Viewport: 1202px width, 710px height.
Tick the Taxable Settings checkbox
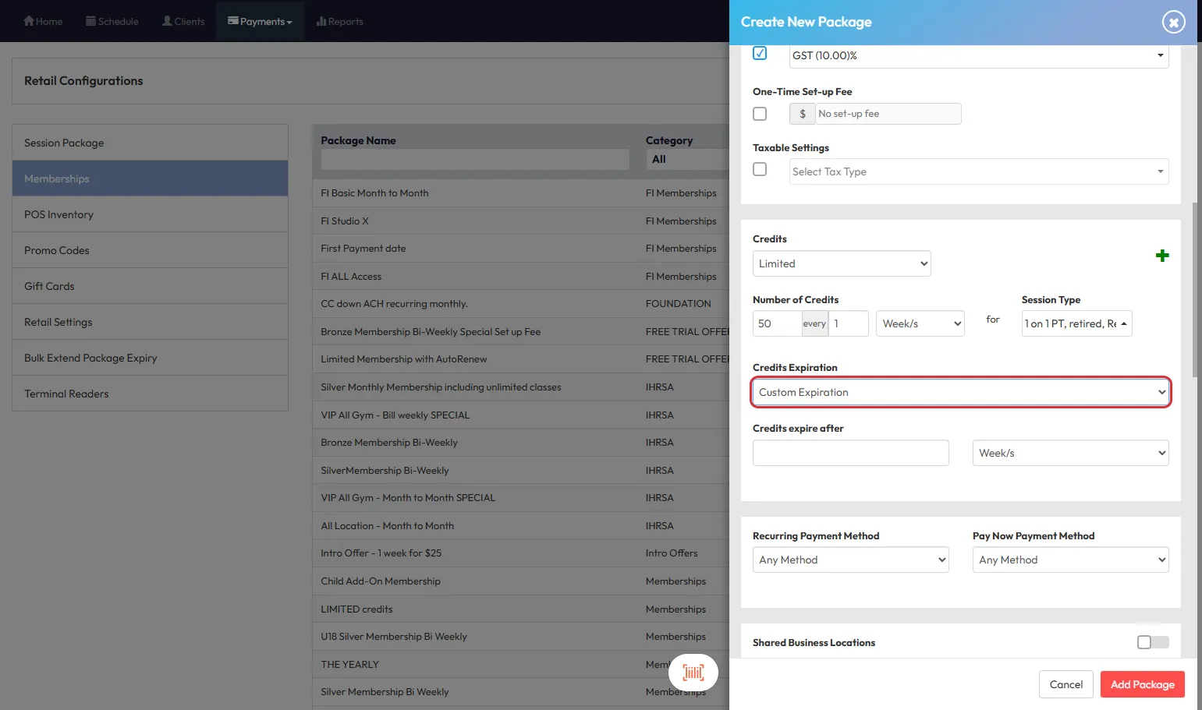pyautogui.click(x=760, y=169)
